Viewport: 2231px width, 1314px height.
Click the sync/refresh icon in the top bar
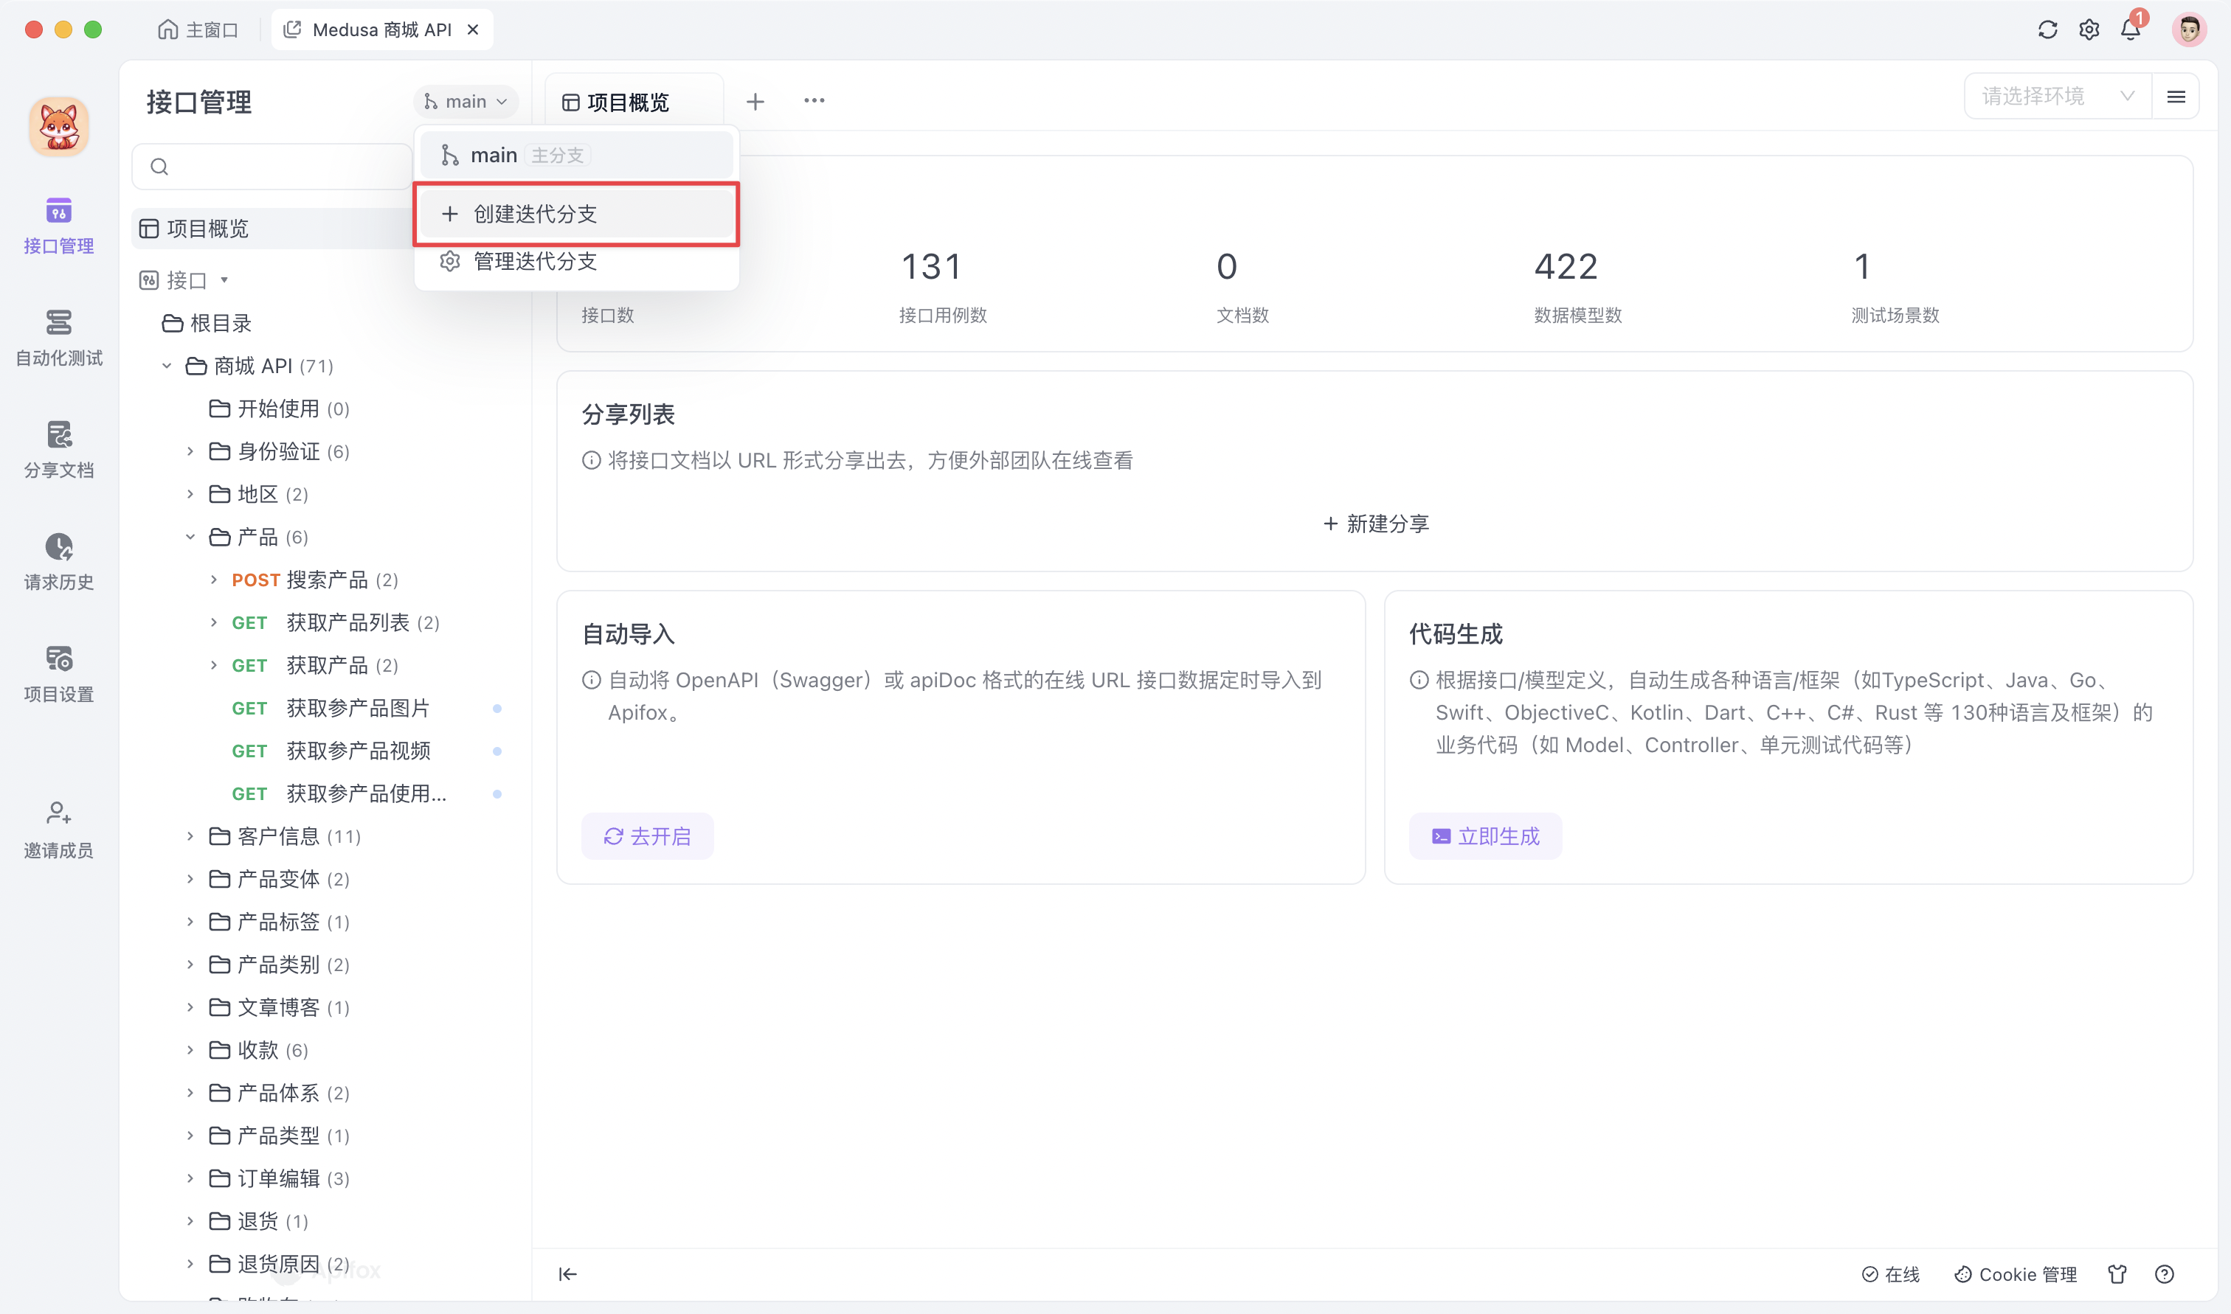click(x=2047, y=29)
